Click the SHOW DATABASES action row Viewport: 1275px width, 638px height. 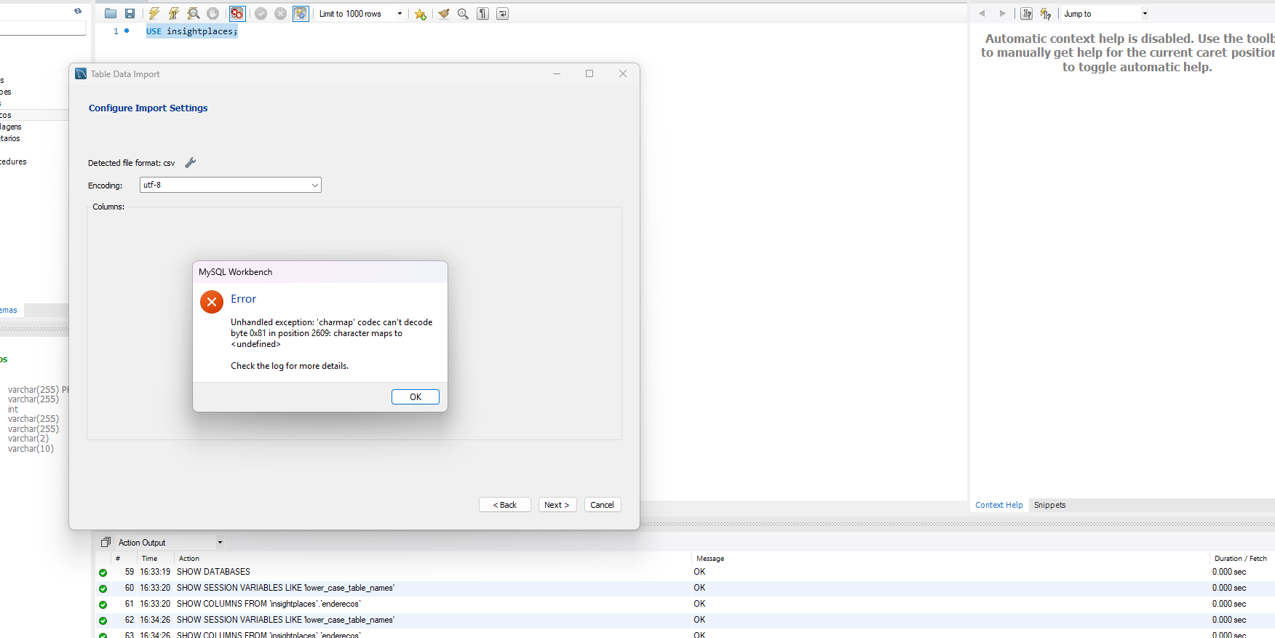(213, 572)
